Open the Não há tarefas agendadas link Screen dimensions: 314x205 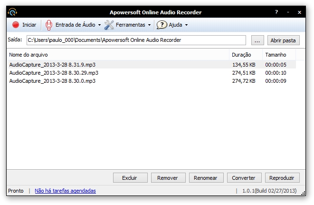coord(65,191)
